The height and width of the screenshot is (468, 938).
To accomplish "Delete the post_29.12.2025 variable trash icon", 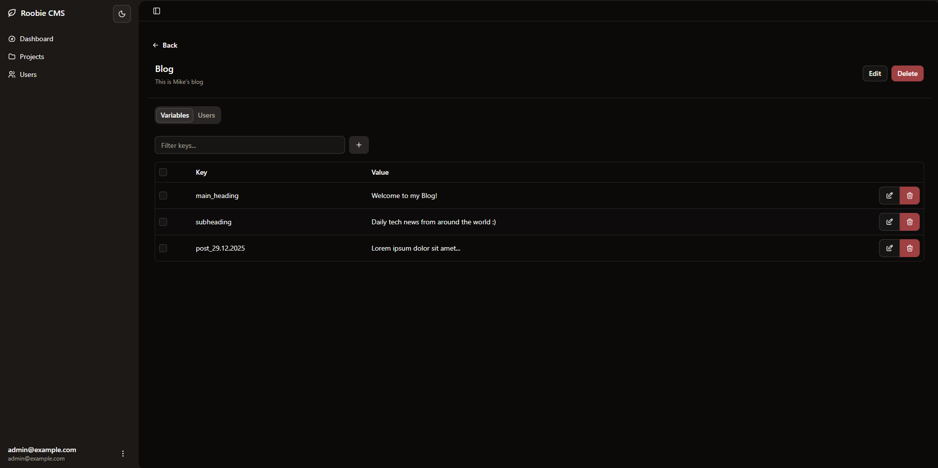I will pos(910,248).
